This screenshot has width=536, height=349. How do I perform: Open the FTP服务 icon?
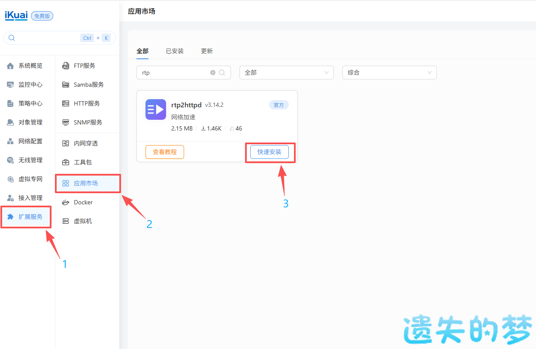click(66, 66)
